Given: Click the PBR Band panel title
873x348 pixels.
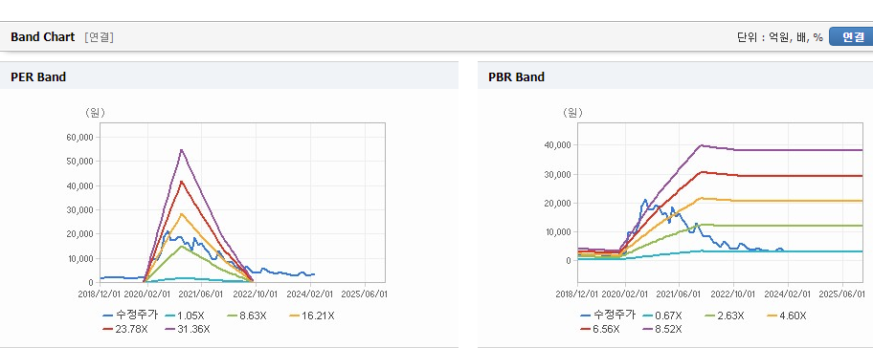Looking at the screenshot, I should click(x=516, y=77).
